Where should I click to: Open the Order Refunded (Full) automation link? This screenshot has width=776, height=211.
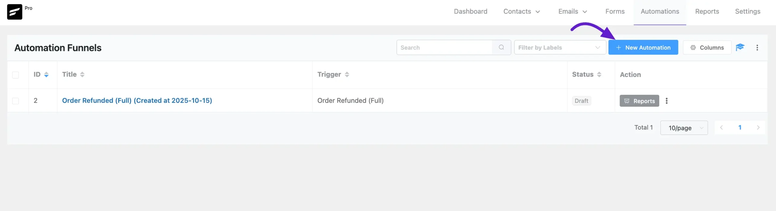[137, 101]
